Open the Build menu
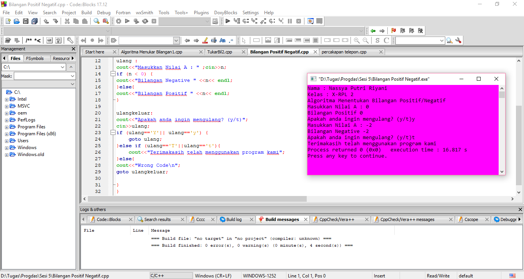This screenshot has width=524, height=279. click(x=86, y=13)
